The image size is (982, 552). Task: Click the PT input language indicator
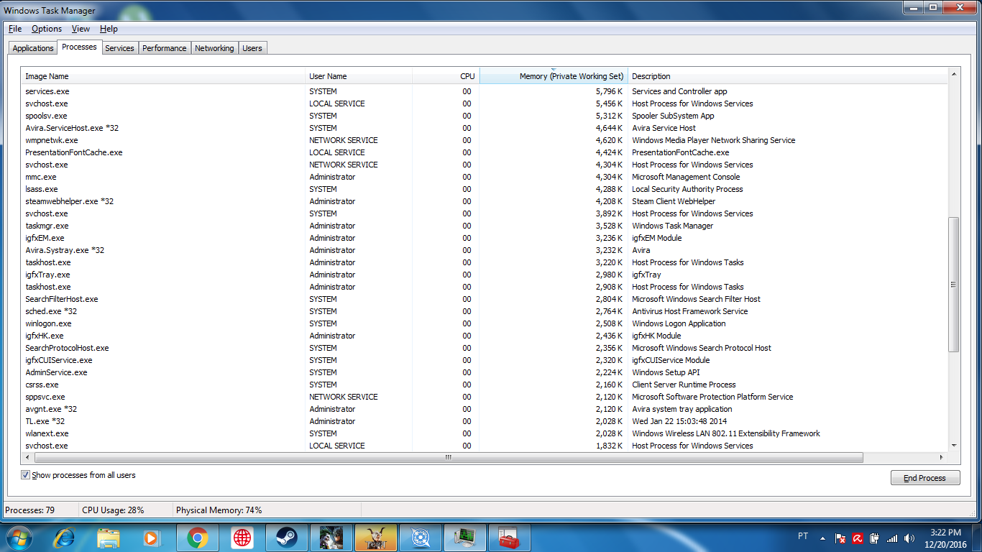803,536
